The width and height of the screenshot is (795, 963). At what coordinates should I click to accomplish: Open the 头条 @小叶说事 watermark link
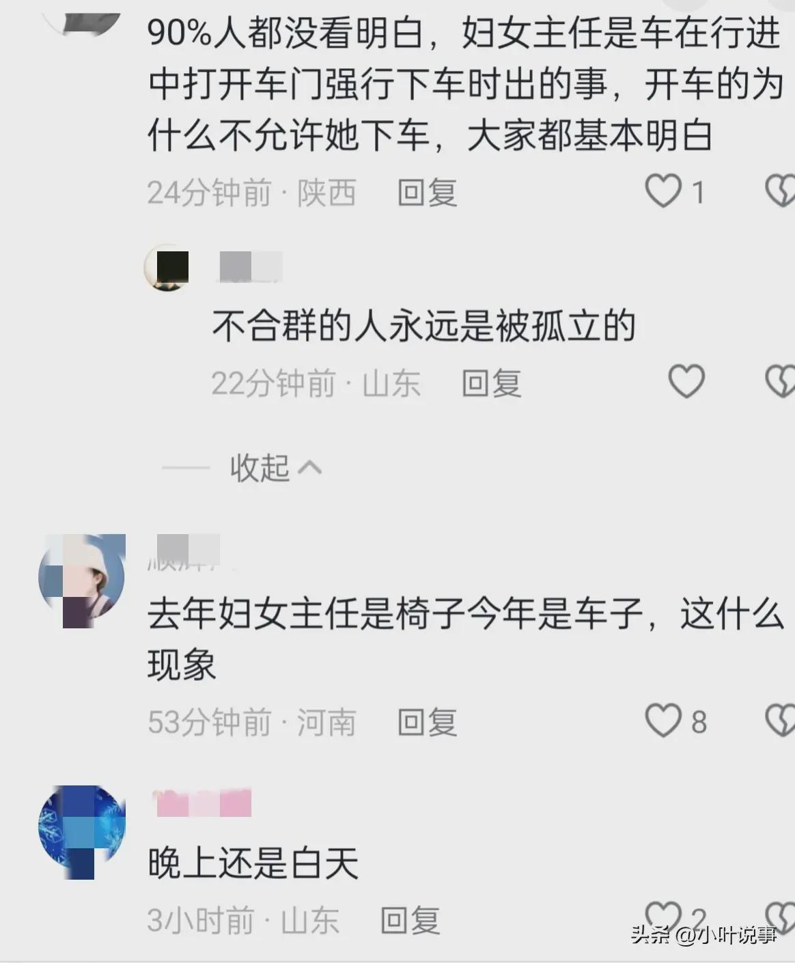703,934
